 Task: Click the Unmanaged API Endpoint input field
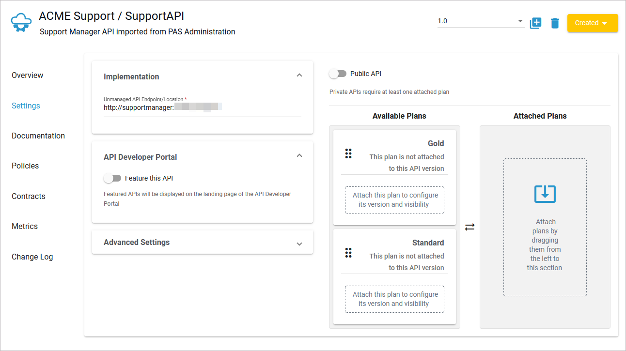202,107
